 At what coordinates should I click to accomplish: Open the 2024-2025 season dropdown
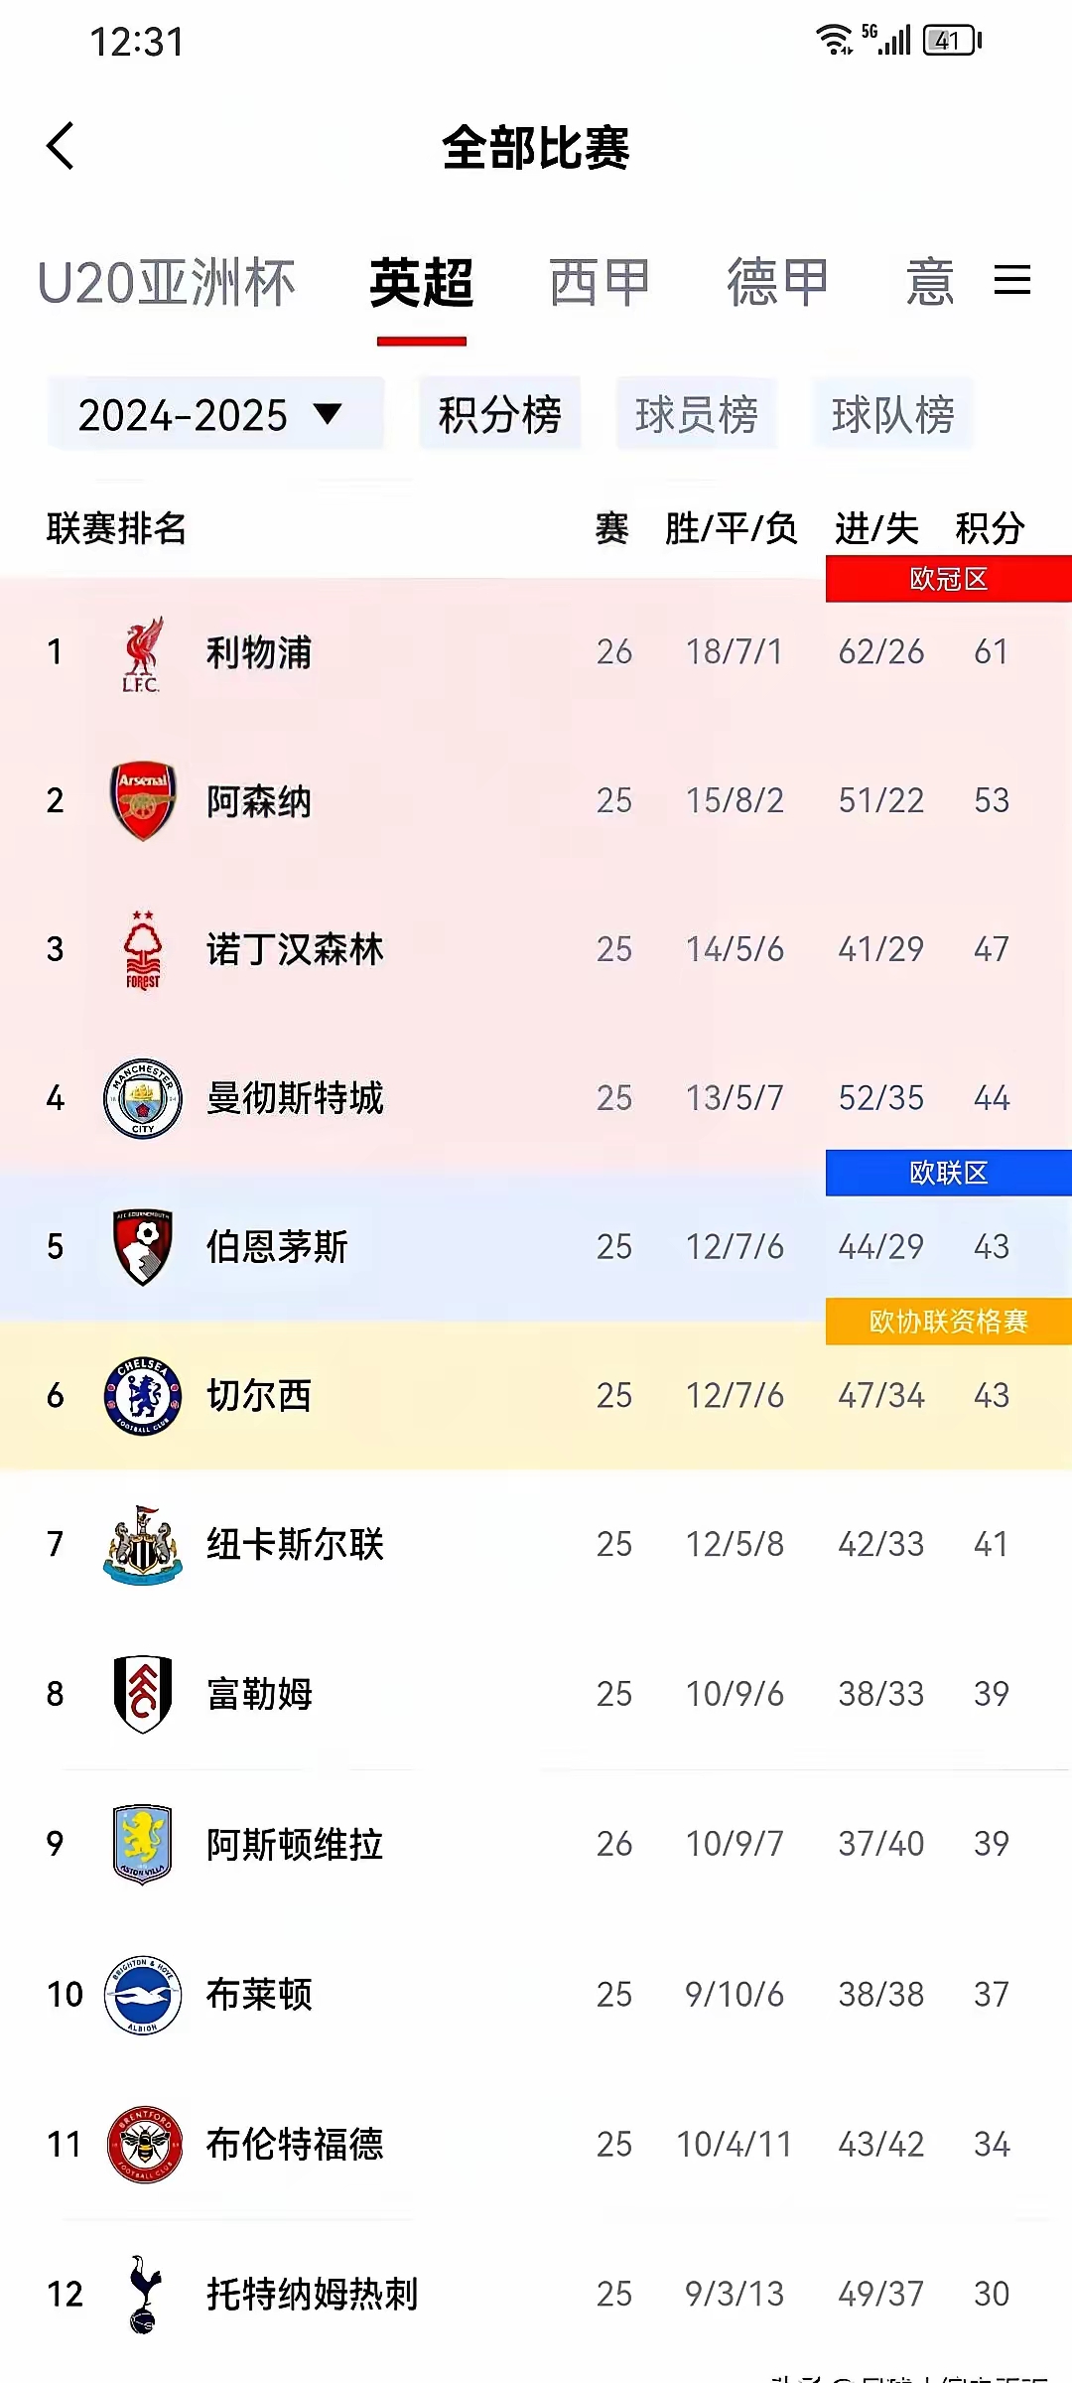tap(217, 414)
